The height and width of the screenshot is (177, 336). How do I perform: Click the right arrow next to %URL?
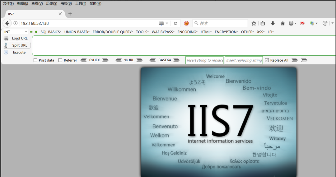pyautogui.click(x=139, y=60)
